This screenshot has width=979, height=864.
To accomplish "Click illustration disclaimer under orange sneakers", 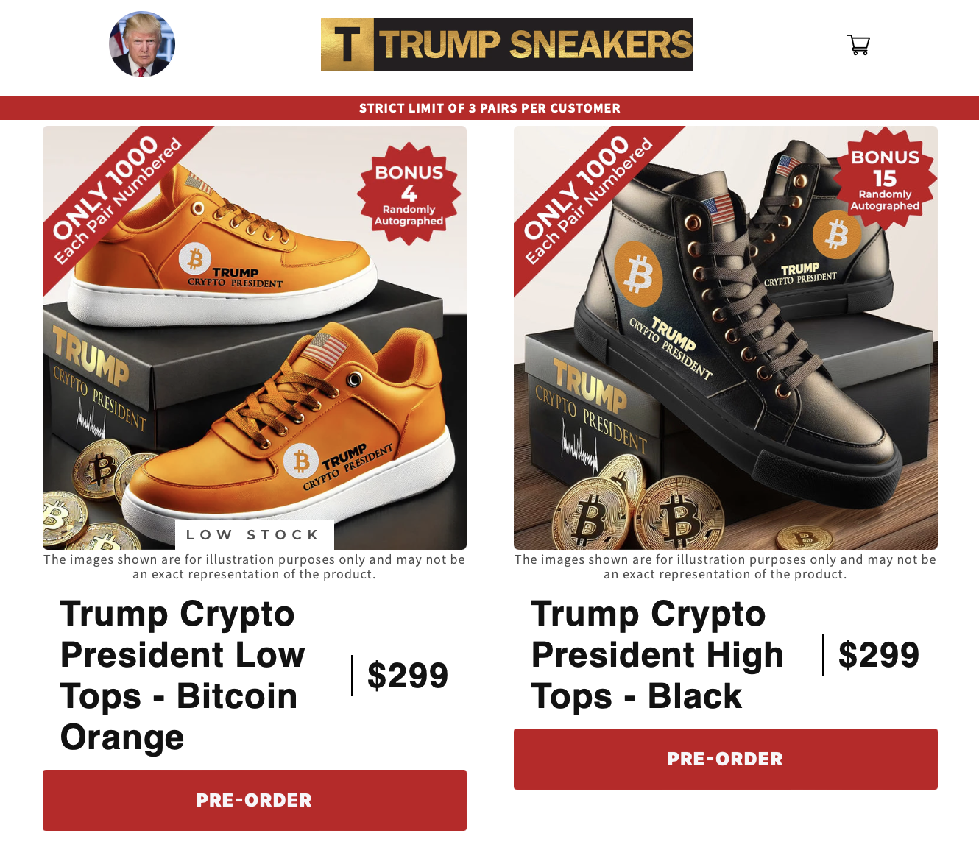I will click(x=255, y=567).
